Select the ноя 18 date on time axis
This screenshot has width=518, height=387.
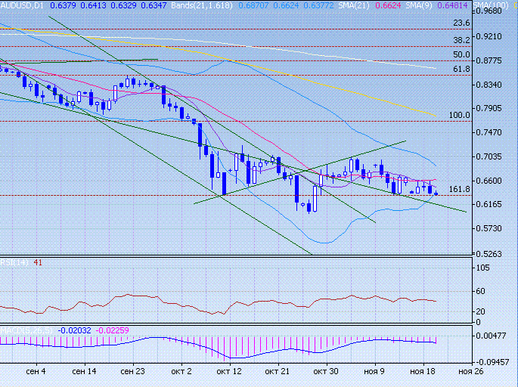[422, 372]
